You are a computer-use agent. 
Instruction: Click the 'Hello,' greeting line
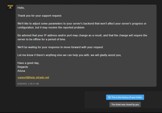tap(21, 8)
